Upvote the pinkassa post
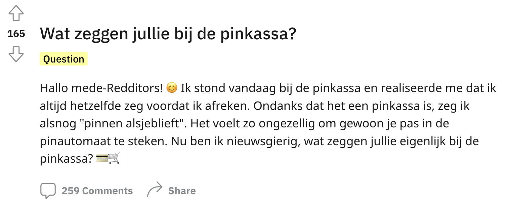The image size is (508, 205). click(x=16, y=14)
